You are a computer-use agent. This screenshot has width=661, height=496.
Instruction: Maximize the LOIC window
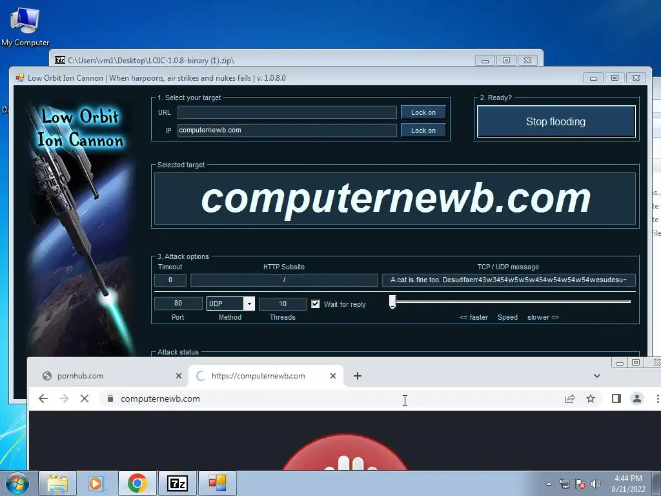(x=615, y=78)
